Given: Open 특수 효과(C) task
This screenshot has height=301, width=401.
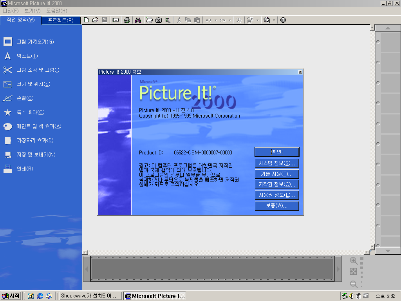Looking at the screenshot, I should click(x=24, y=112).
